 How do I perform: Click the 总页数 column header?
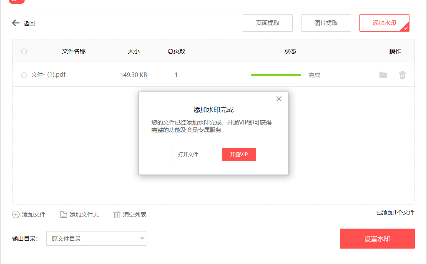click(176, 51)
